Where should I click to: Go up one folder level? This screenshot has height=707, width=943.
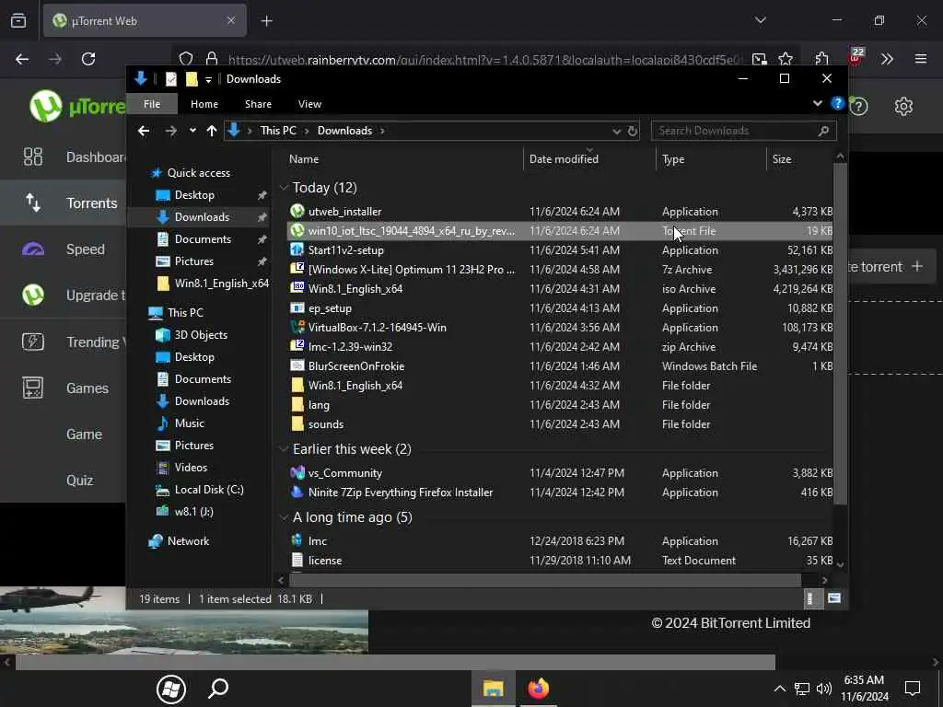[x=211, y=131]
